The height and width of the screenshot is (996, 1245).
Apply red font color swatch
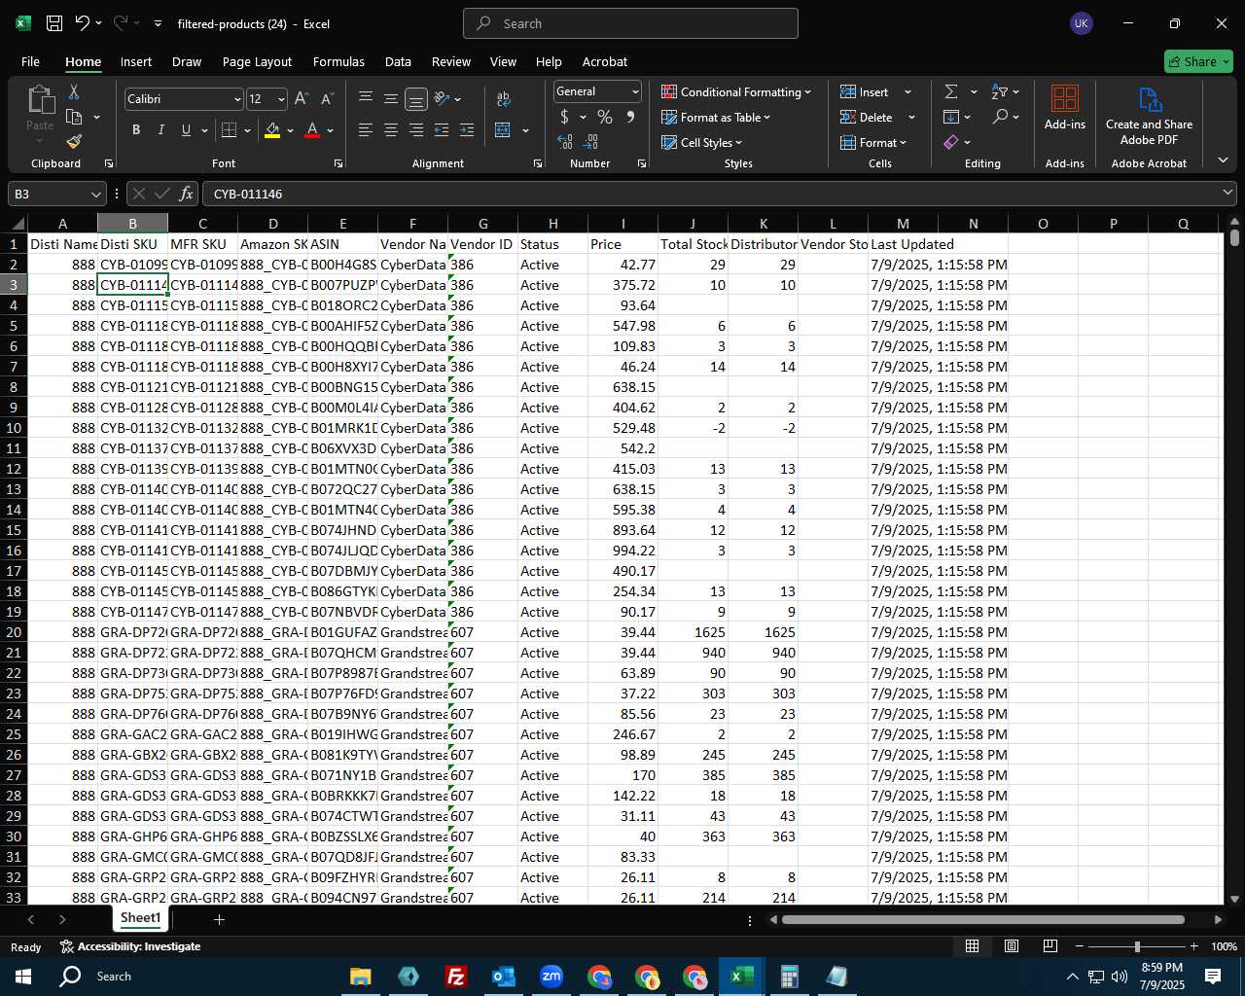click(x=312, y=130)
